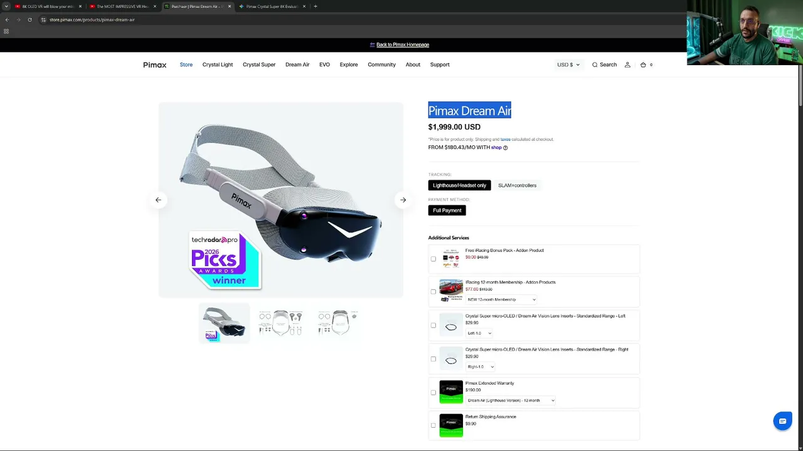This screenshot has width=803, height=451.
Task: Choose Full Payment method
Action: click(447, 210)
